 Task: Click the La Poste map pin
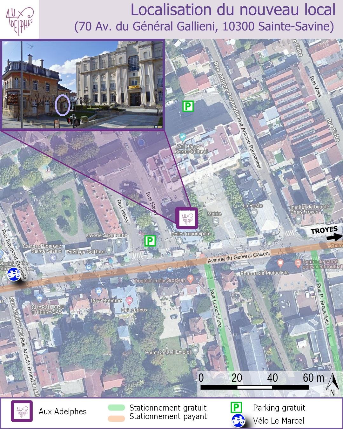[x=253, y=212]
